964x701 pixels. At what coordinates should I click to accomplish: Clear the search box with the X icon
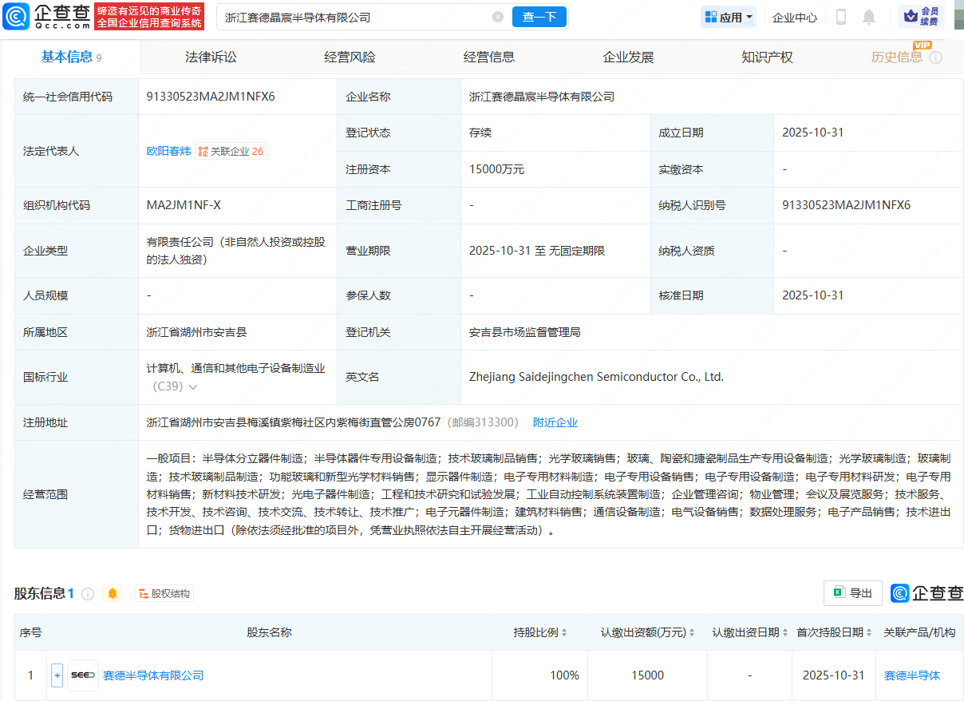point(498,17)
